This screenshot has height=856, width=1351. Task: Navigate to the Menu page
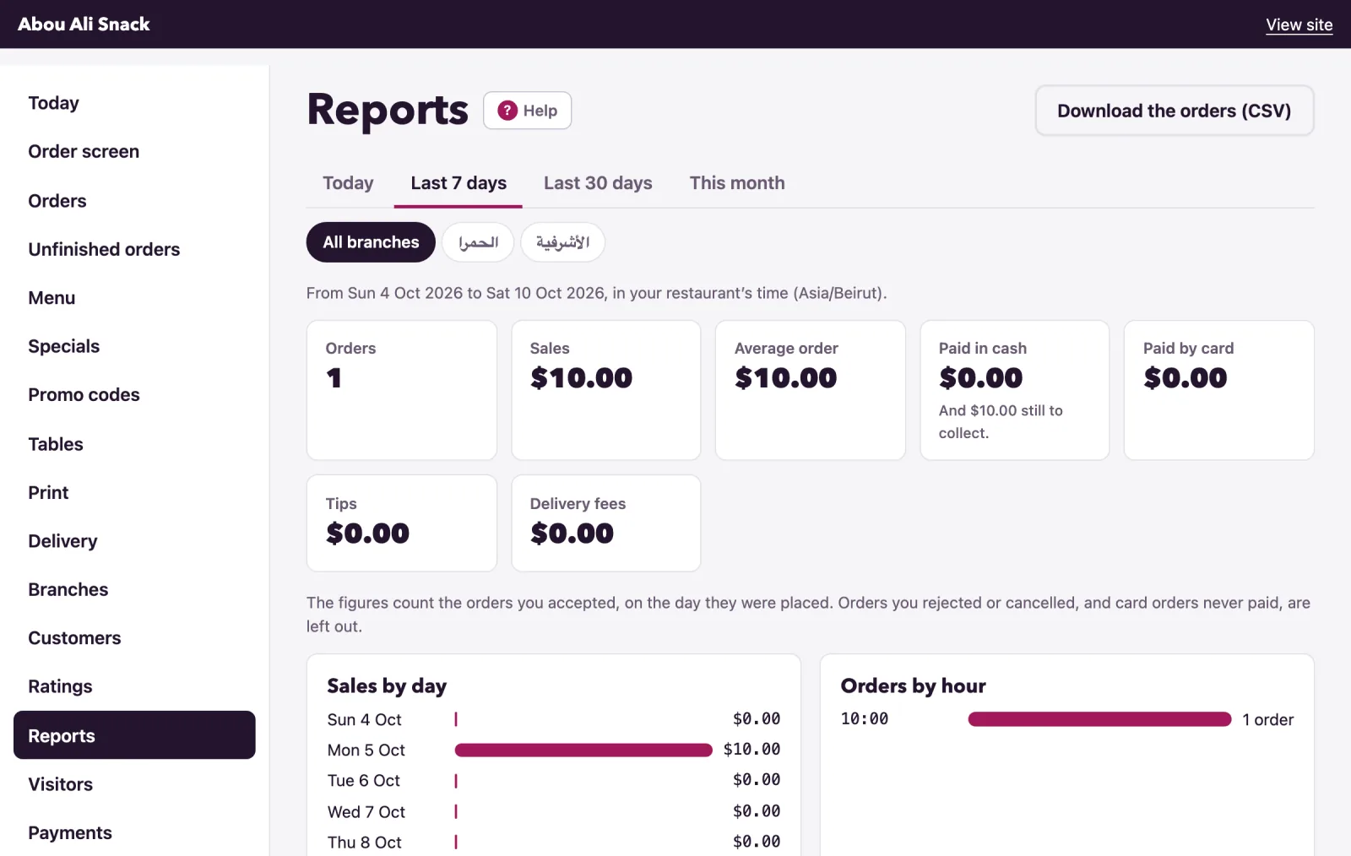134,298
